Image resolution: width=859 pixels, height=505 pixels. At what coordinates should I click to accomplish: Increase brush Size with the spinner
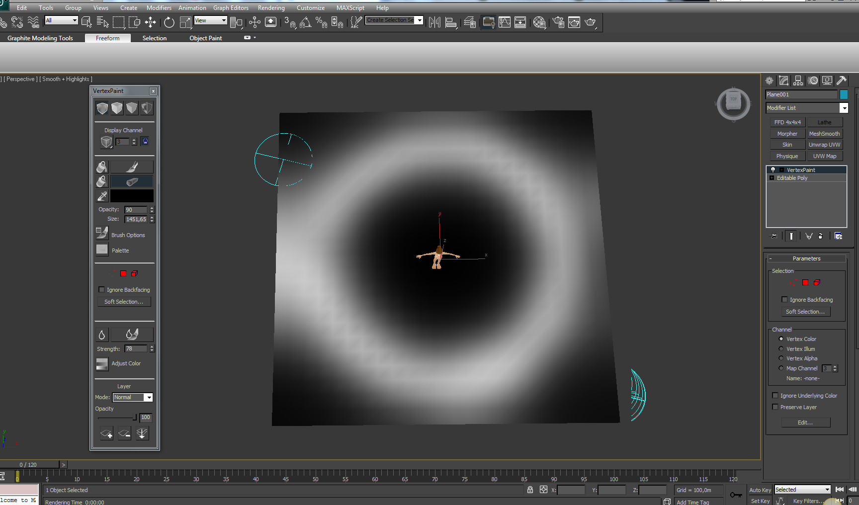click(152, 217)
